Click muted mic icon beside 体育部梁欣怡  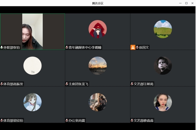[x=2, y=120]
